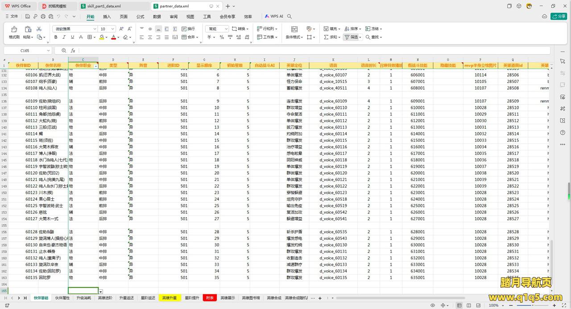Click the 分享 share button
Viewport: 571px width, 309px height.
tap(558, 16)
